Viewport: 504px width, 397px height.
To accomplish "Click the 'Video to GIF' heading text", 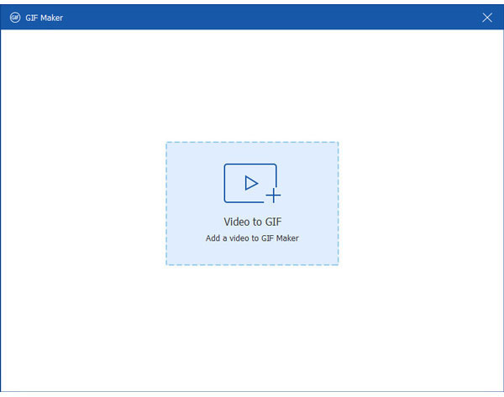I will (252, 222).
